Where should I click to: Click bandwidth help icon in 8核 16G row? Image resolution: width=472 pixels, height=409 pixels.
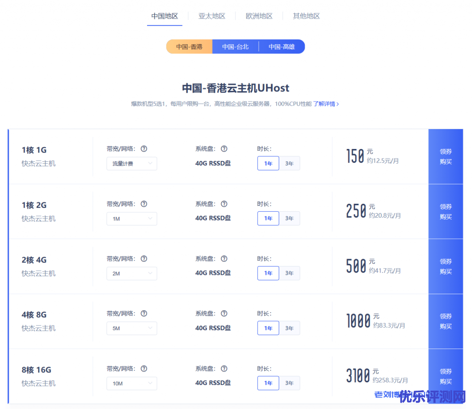144,368
